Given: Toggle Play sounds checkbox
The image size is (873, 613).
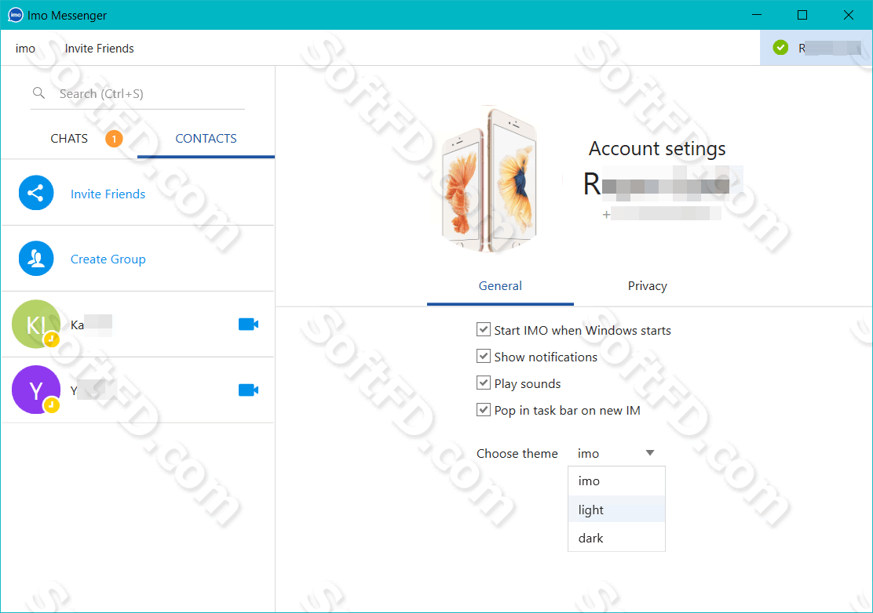Looking at the screenshot, I should point(484,383).
